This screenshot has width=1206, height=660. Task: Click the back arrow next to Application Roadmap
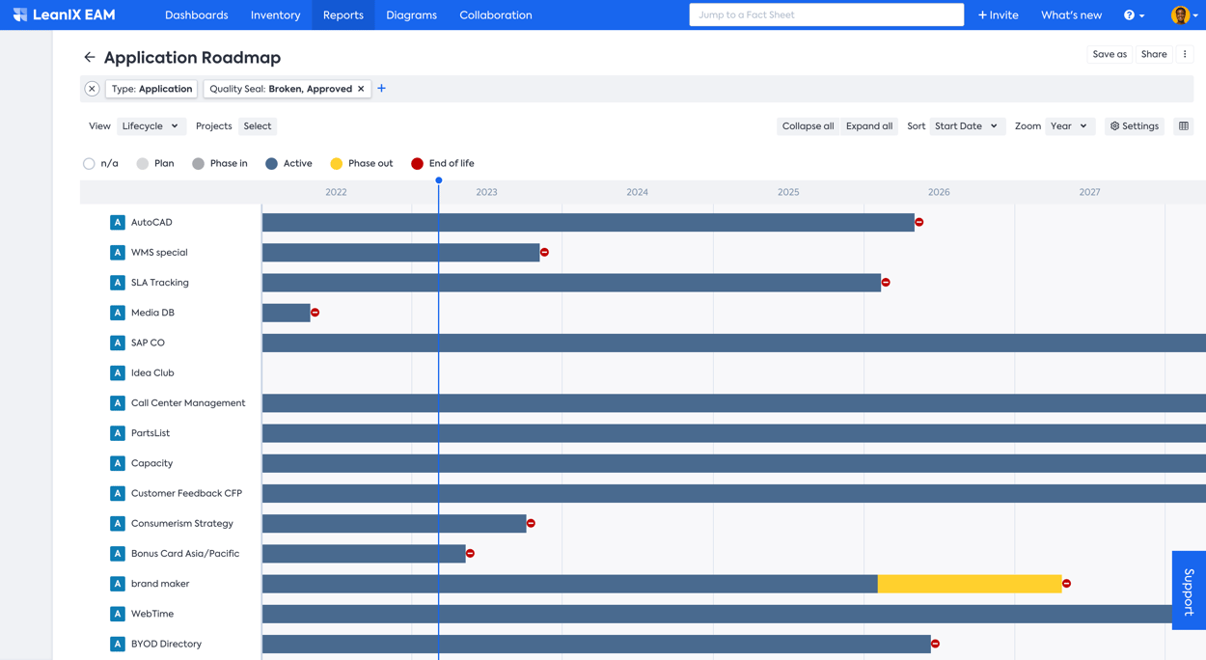[x=89, y=58]
